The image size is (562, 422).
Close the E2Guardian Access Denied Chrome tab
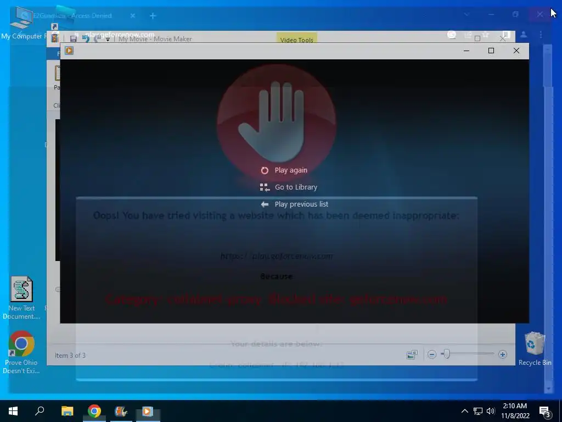[133, 16]
